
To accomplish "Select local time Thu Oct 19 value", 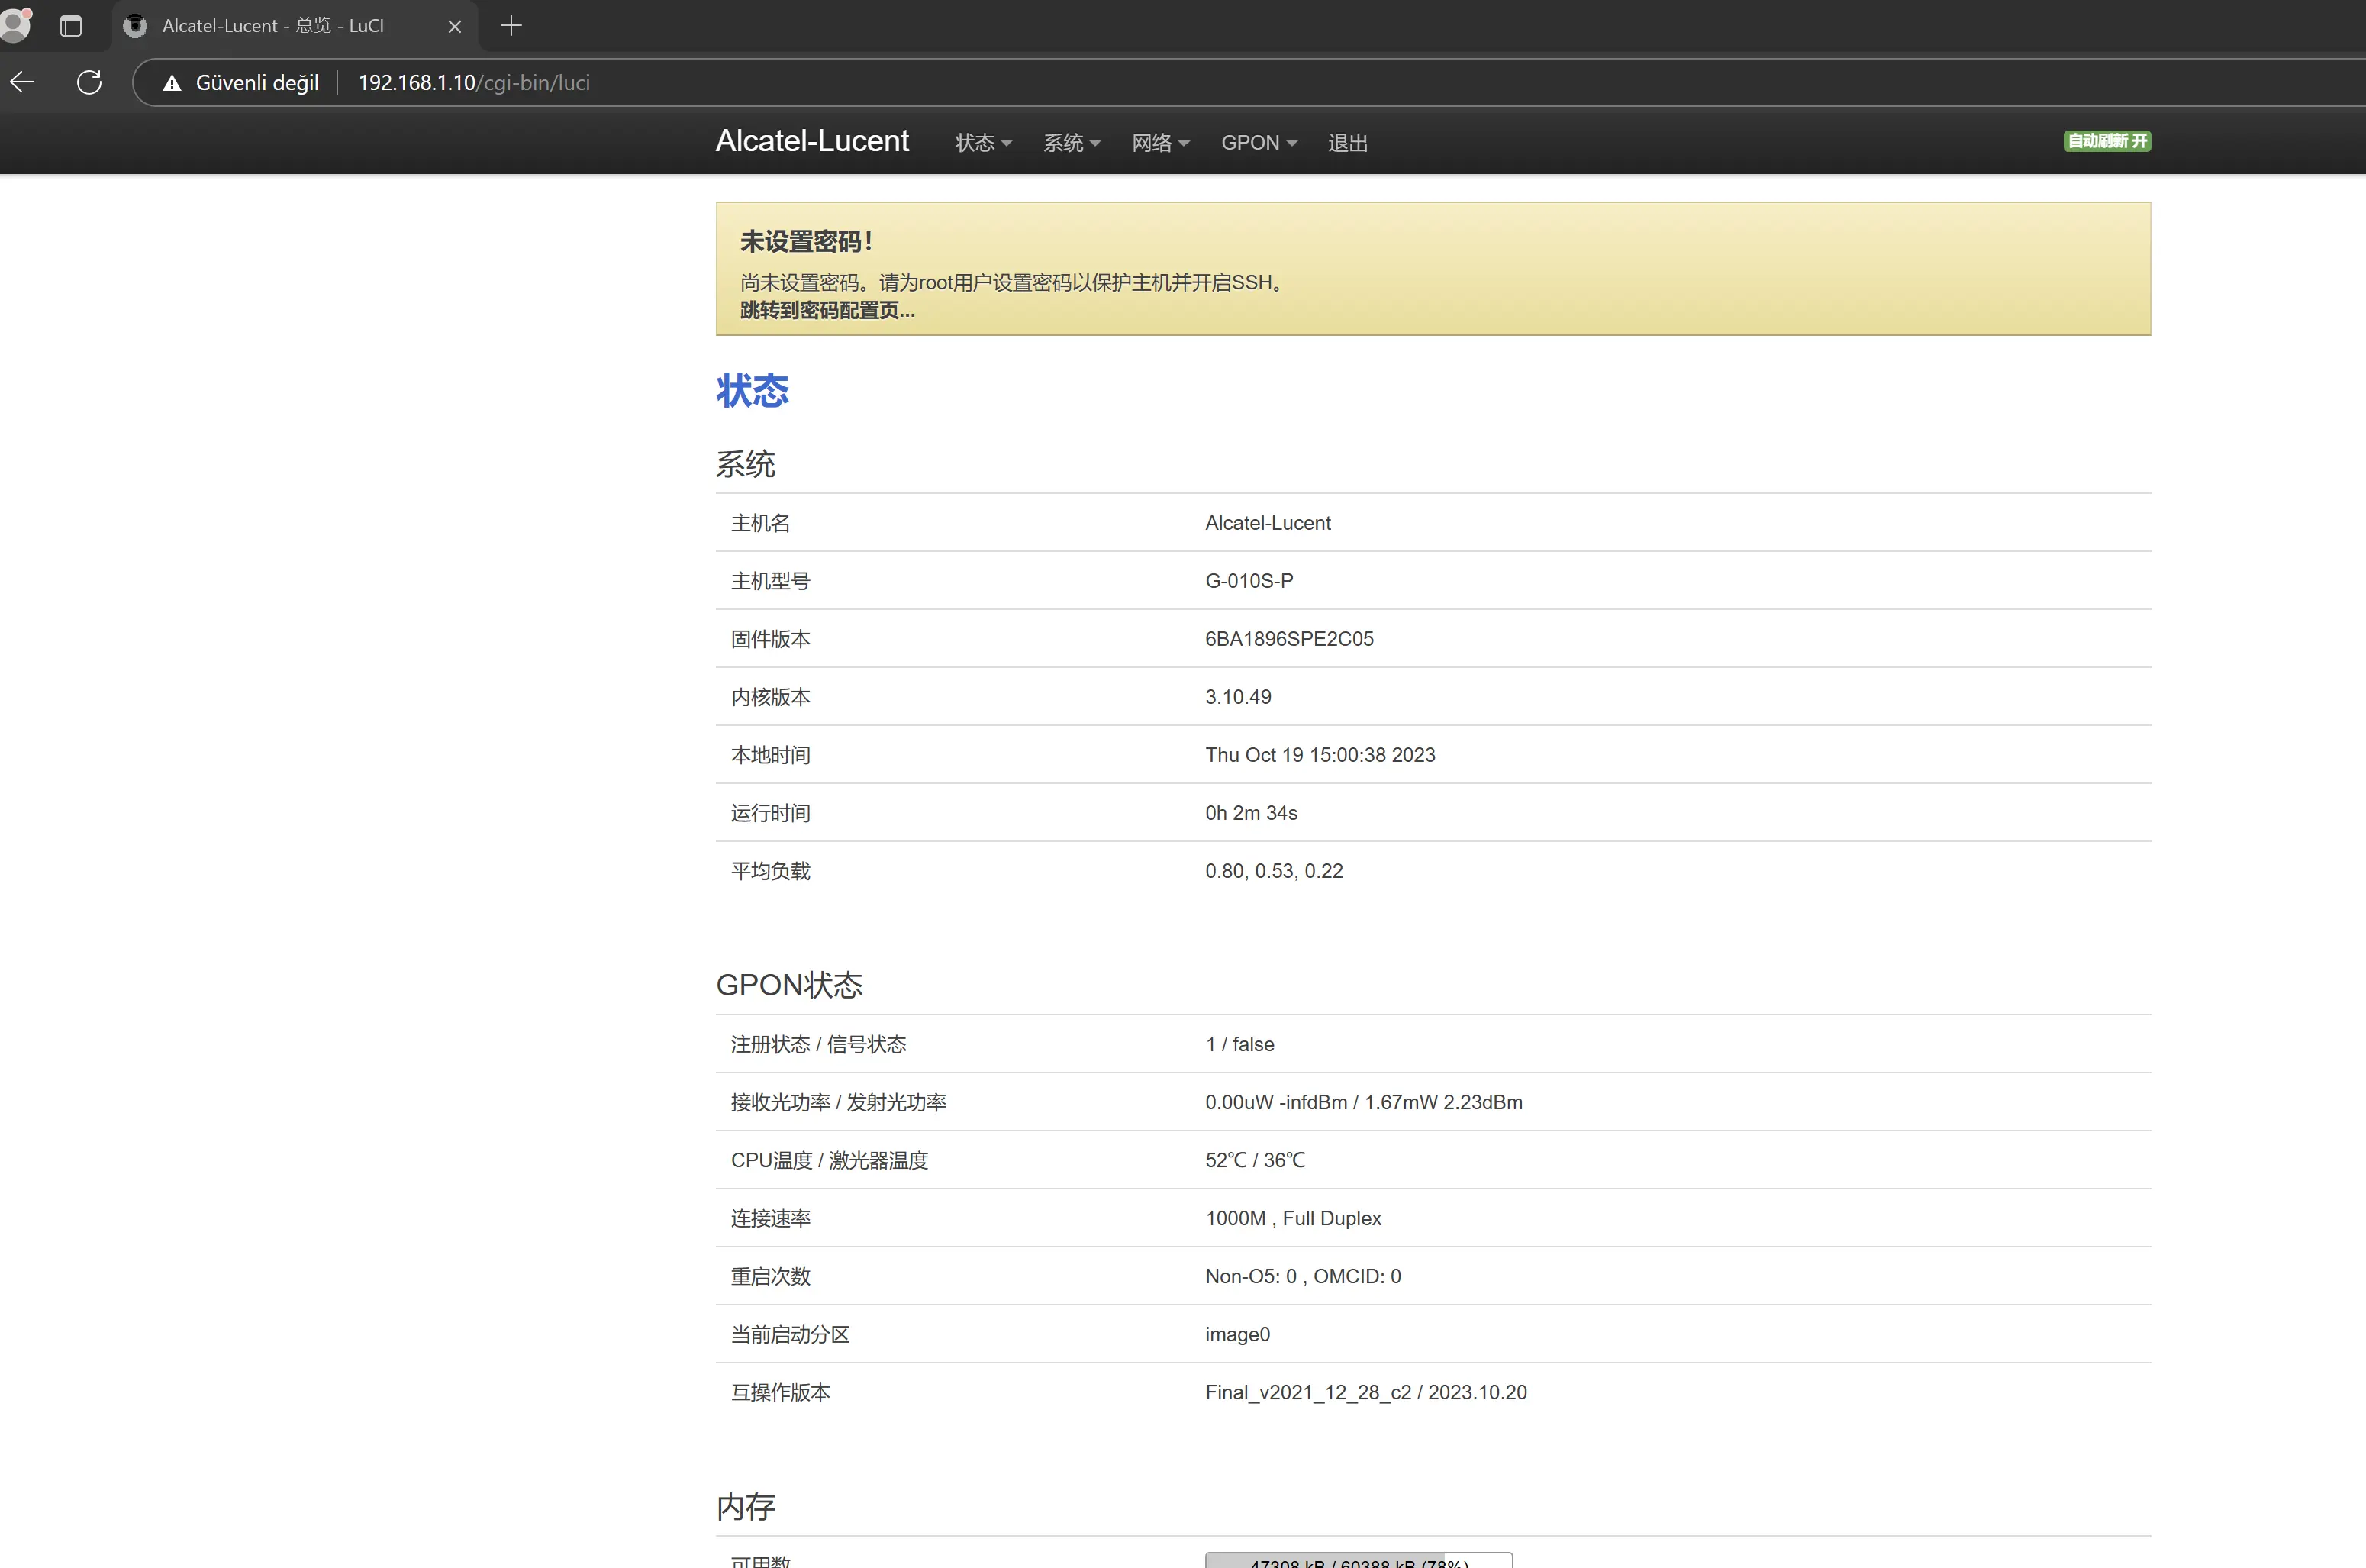I will click(x=1320, y=755).
